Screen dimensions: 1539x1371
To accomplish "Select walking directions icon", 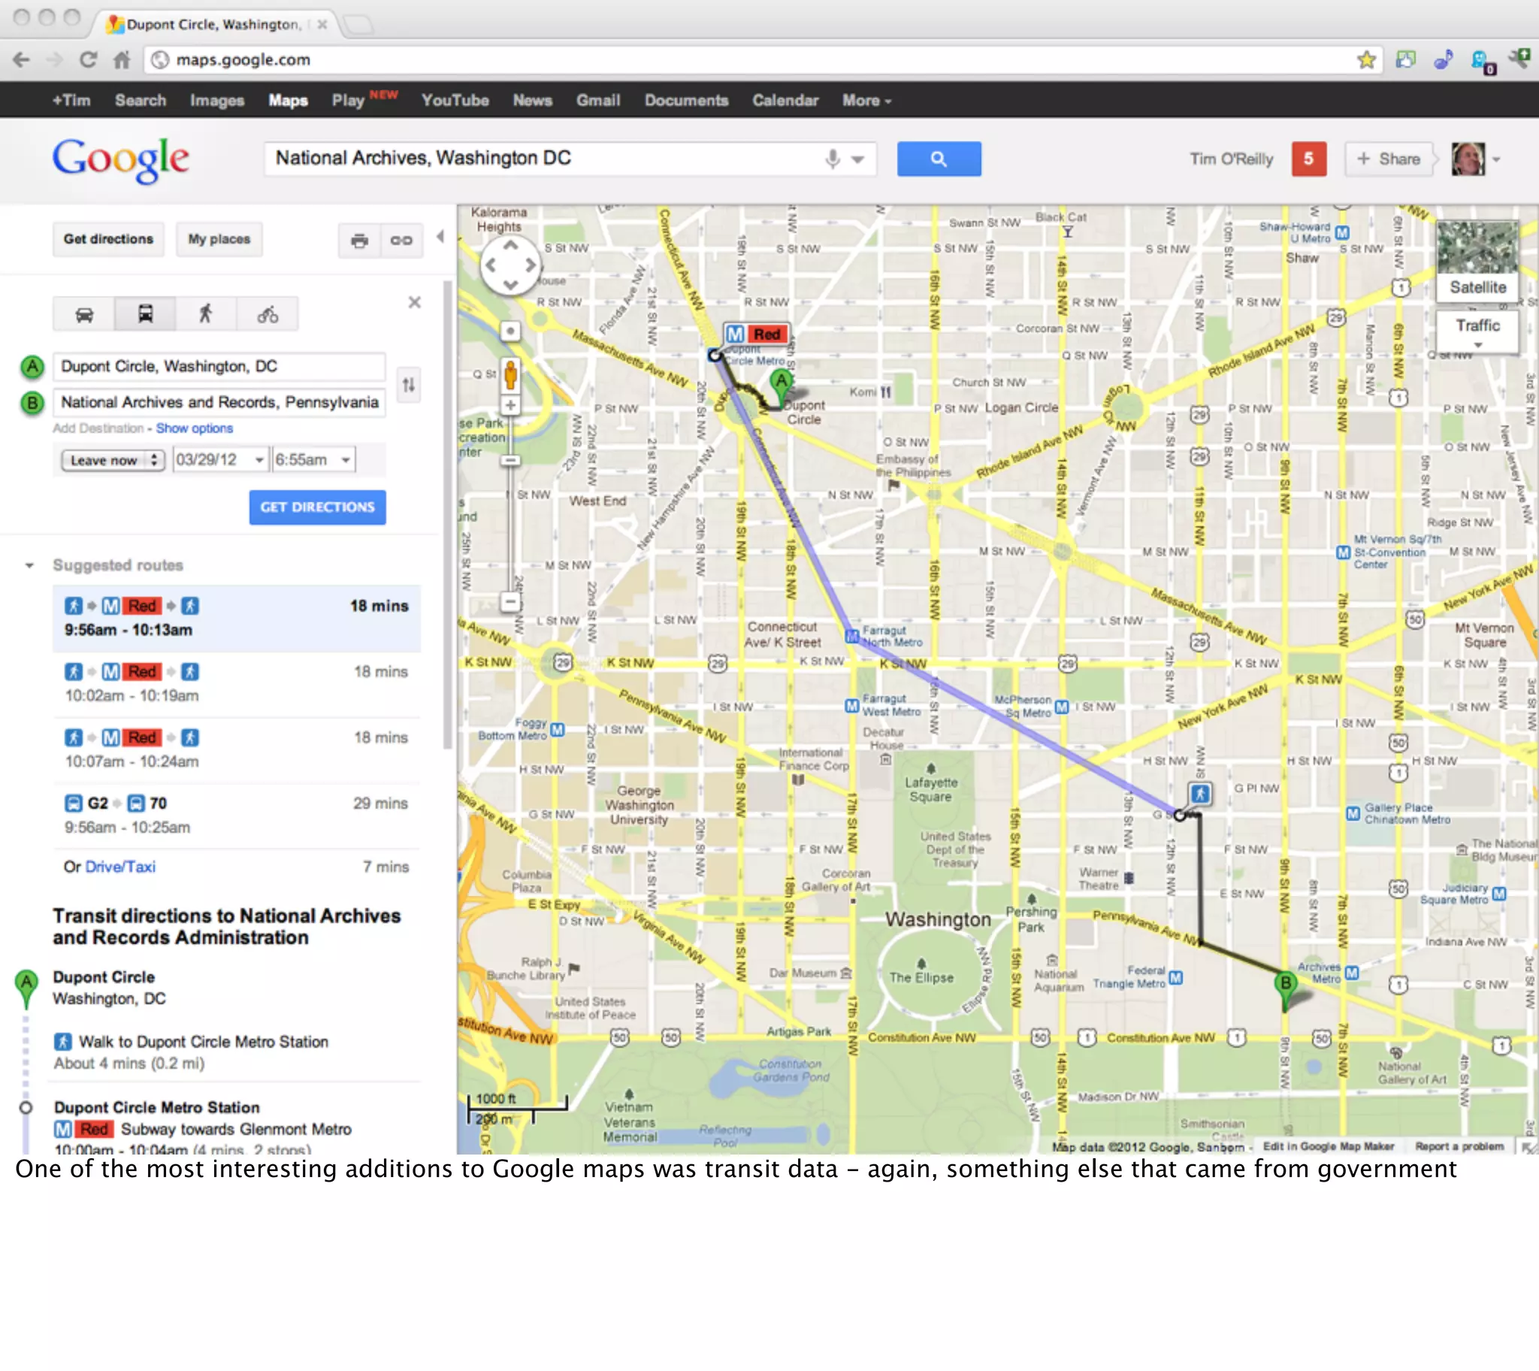I will [x=206, y=314].
